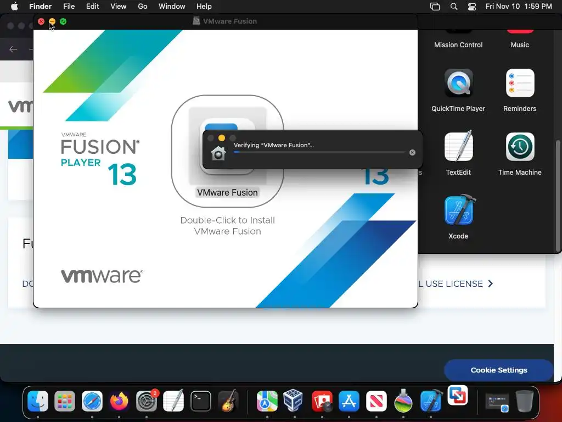
Task: Open Finder from the Dock
Action: pyautogui.click(x=38, y=401)
